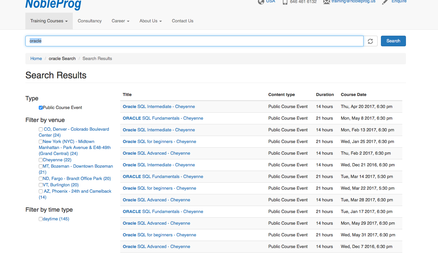Image resolution: width=438 pixels, height=254 pixels.
Task: Click the envelope icon beside the training email
Action: [326, 2]
